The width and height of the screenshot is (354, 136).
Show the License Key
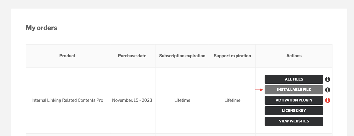(294, 111)
